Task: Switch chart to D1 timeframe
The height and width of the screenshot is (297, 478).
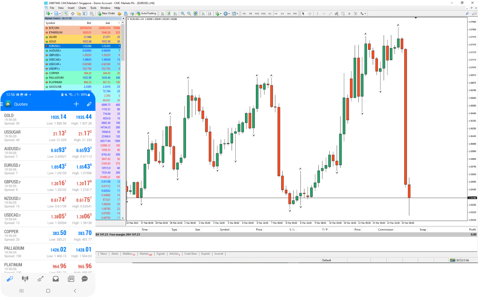Action: (x=282, y=14)
